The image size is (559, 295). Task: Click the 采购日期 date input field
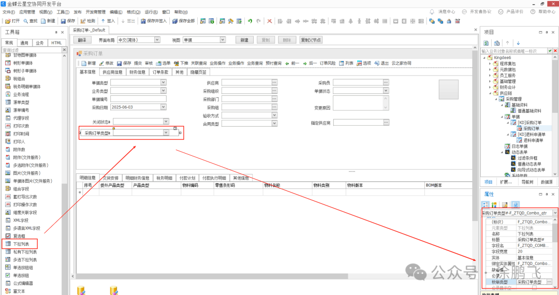pos(138,107)
